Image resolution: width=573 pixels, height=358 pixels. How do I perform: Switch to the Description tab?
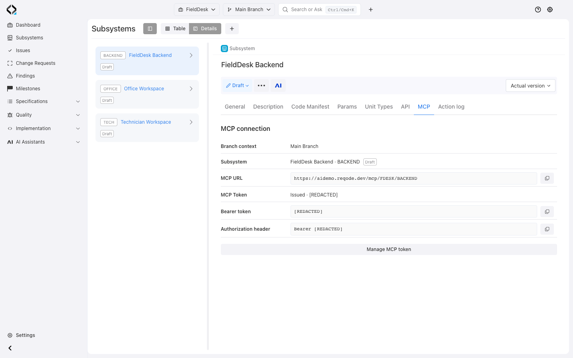(268, 107)
